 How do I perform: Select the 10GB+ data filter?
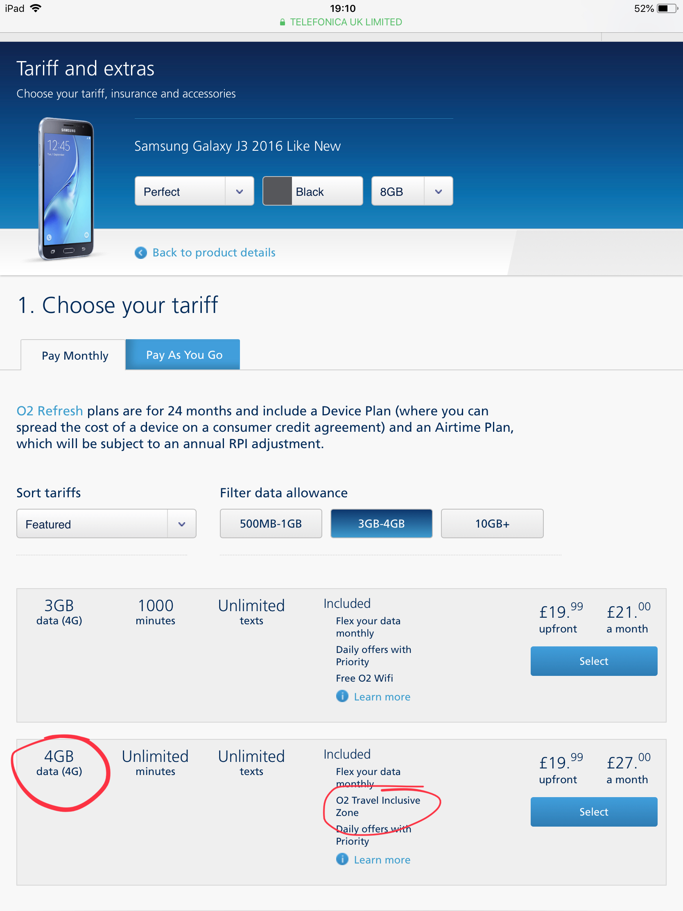492,523
